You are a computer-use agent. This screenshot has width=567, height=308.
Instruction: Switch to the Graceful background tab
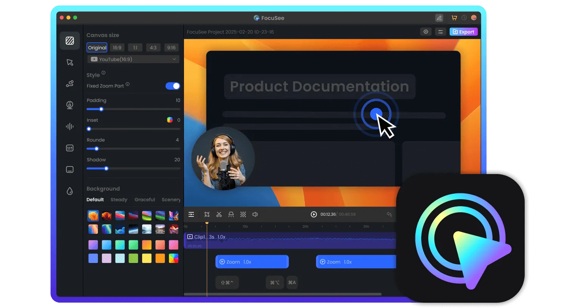[145, 200]
